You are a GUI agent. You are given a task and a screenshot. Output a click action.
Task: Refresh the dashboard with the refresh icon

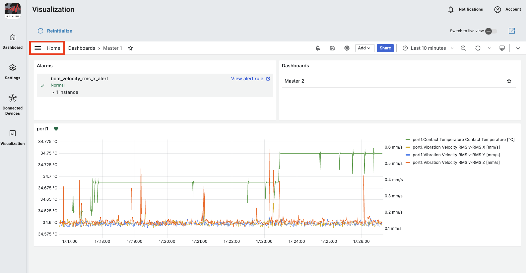point(478,48)
